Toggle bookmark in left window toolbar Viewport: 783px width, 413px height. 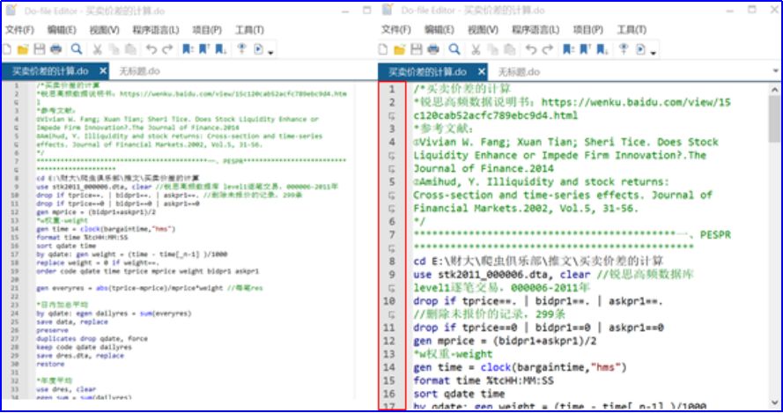coord(188,49)
